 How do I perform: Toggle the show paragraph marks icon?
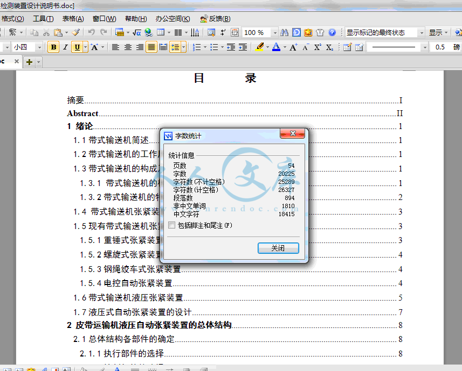pyautogui.click(x=223, y=32)
